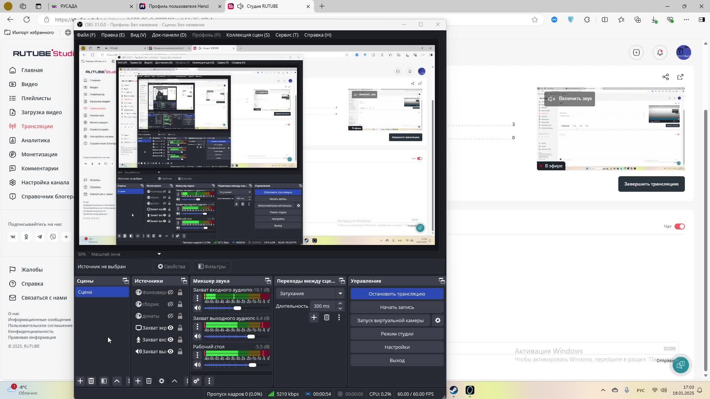The width and height of the screenshot is (710, 399).
Task: Show the донаты source
Action: (170, 316)
